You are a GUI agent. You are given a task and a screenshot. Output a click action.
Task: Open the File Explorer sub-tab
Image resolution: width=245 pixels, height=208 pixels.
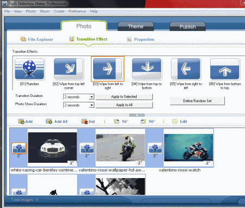pos(36,39)
